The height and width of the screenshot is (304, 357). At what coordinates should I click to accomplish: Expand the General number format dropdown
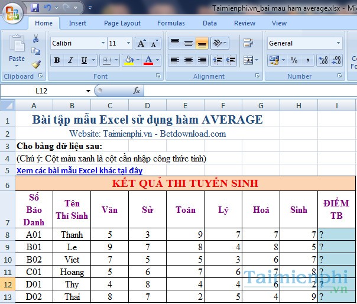coord(338,43)
